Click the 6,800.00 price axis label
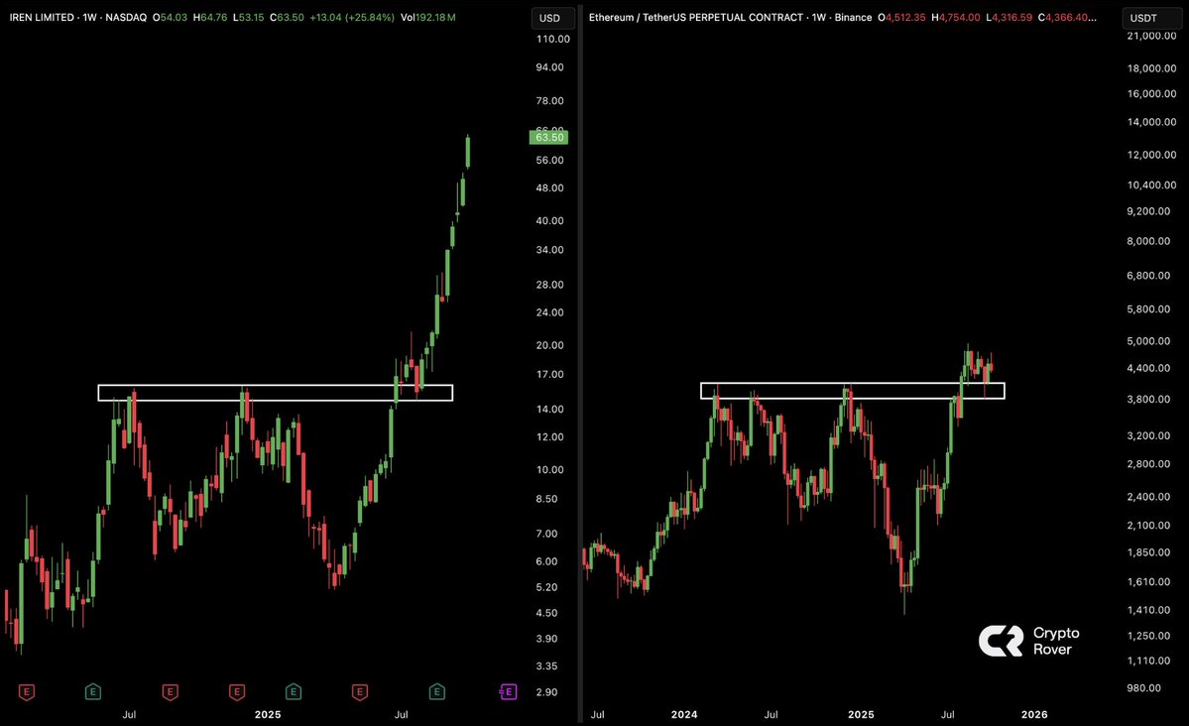This screenshot has height=726, width=1189. pos(1148,276)
